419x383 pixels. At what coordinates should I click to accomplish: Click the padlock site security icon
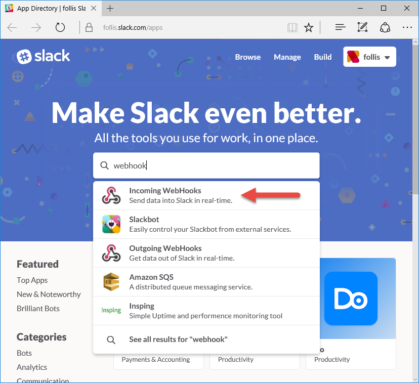coord(89,27)
